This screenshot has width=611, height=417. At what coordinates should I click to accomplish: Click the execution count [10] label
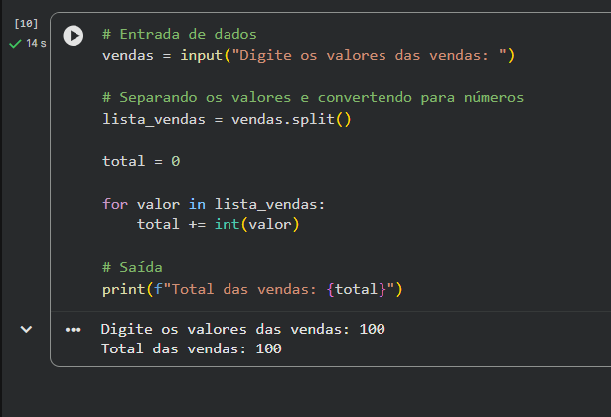26,24
